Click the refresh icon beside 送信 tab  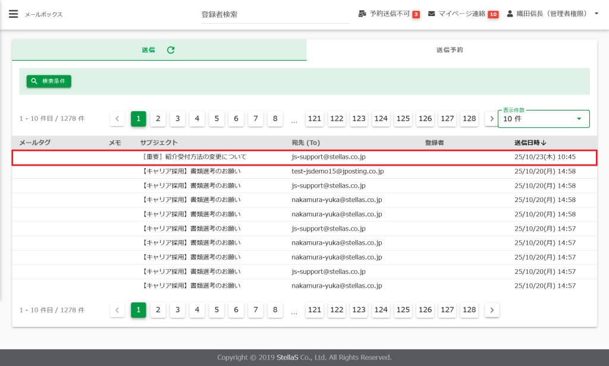pyautogui.click(x=171, y=50)
